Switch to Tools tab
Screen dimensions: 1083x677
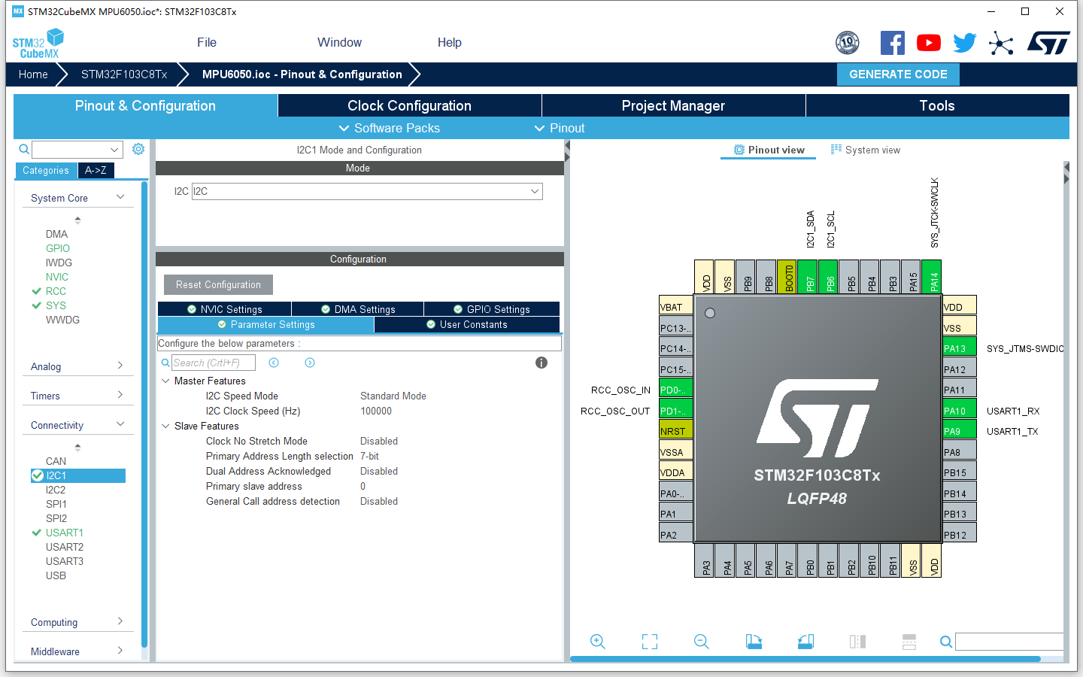point(937,105)
